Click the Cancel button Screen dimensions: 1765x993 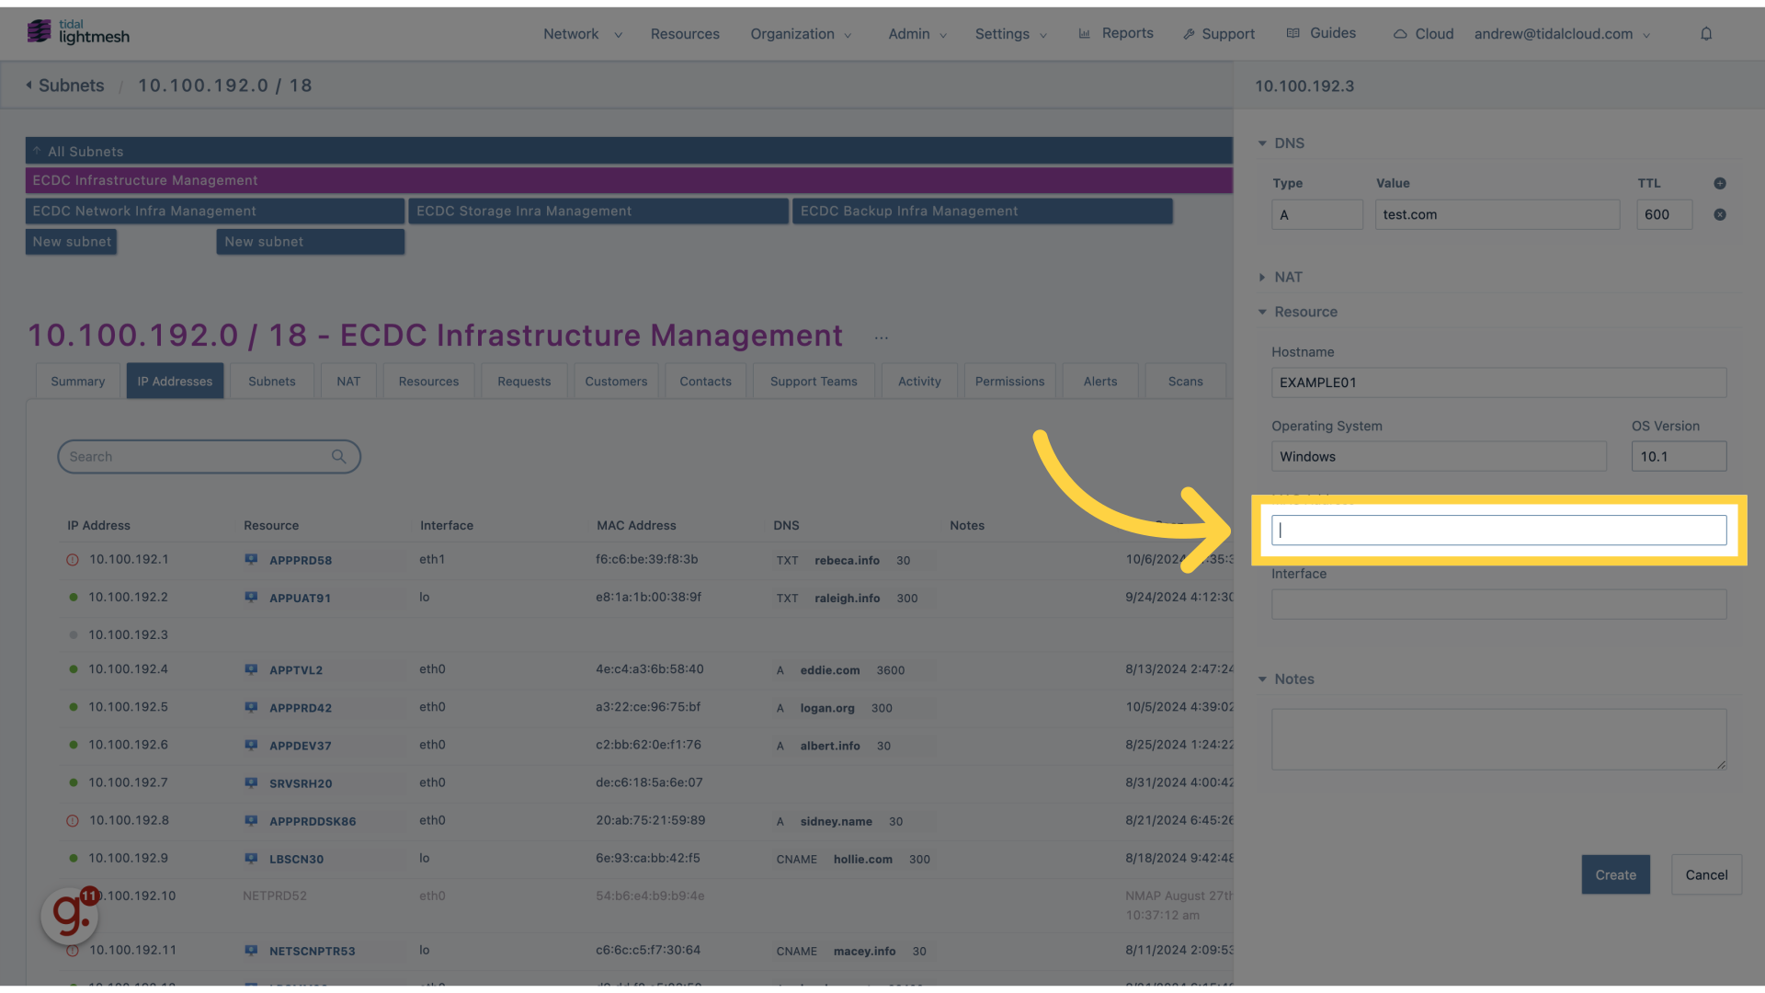click(x=1706, y=874)
